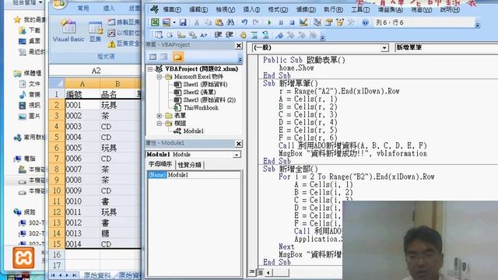498x280 pixels.
Task: Toggle Folders view in Project panel
Action: (177, 57)
